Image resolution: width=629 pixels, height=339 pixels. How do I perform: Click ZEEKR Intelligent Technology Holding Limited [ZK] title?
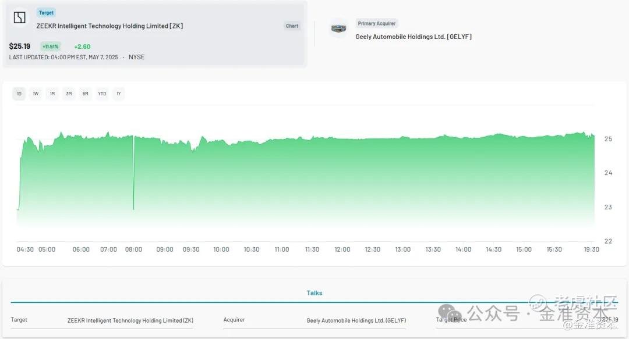[109, 26]
